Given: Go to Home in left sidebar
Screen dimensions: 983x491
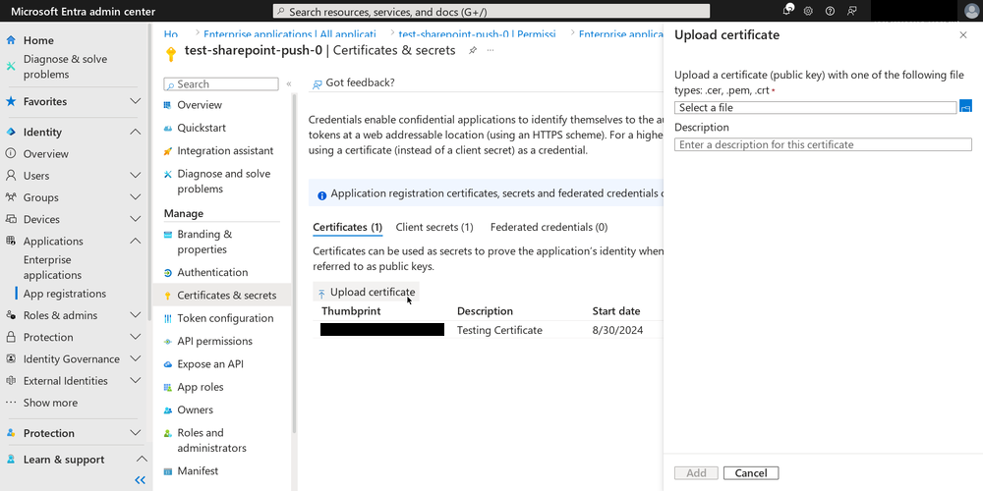Looking at the screenshot, I should point(38,40).
